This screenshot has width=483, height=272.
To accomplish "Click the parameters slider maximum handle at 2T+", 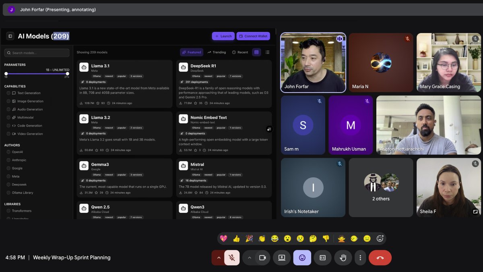I will click(x=67, y=74).
